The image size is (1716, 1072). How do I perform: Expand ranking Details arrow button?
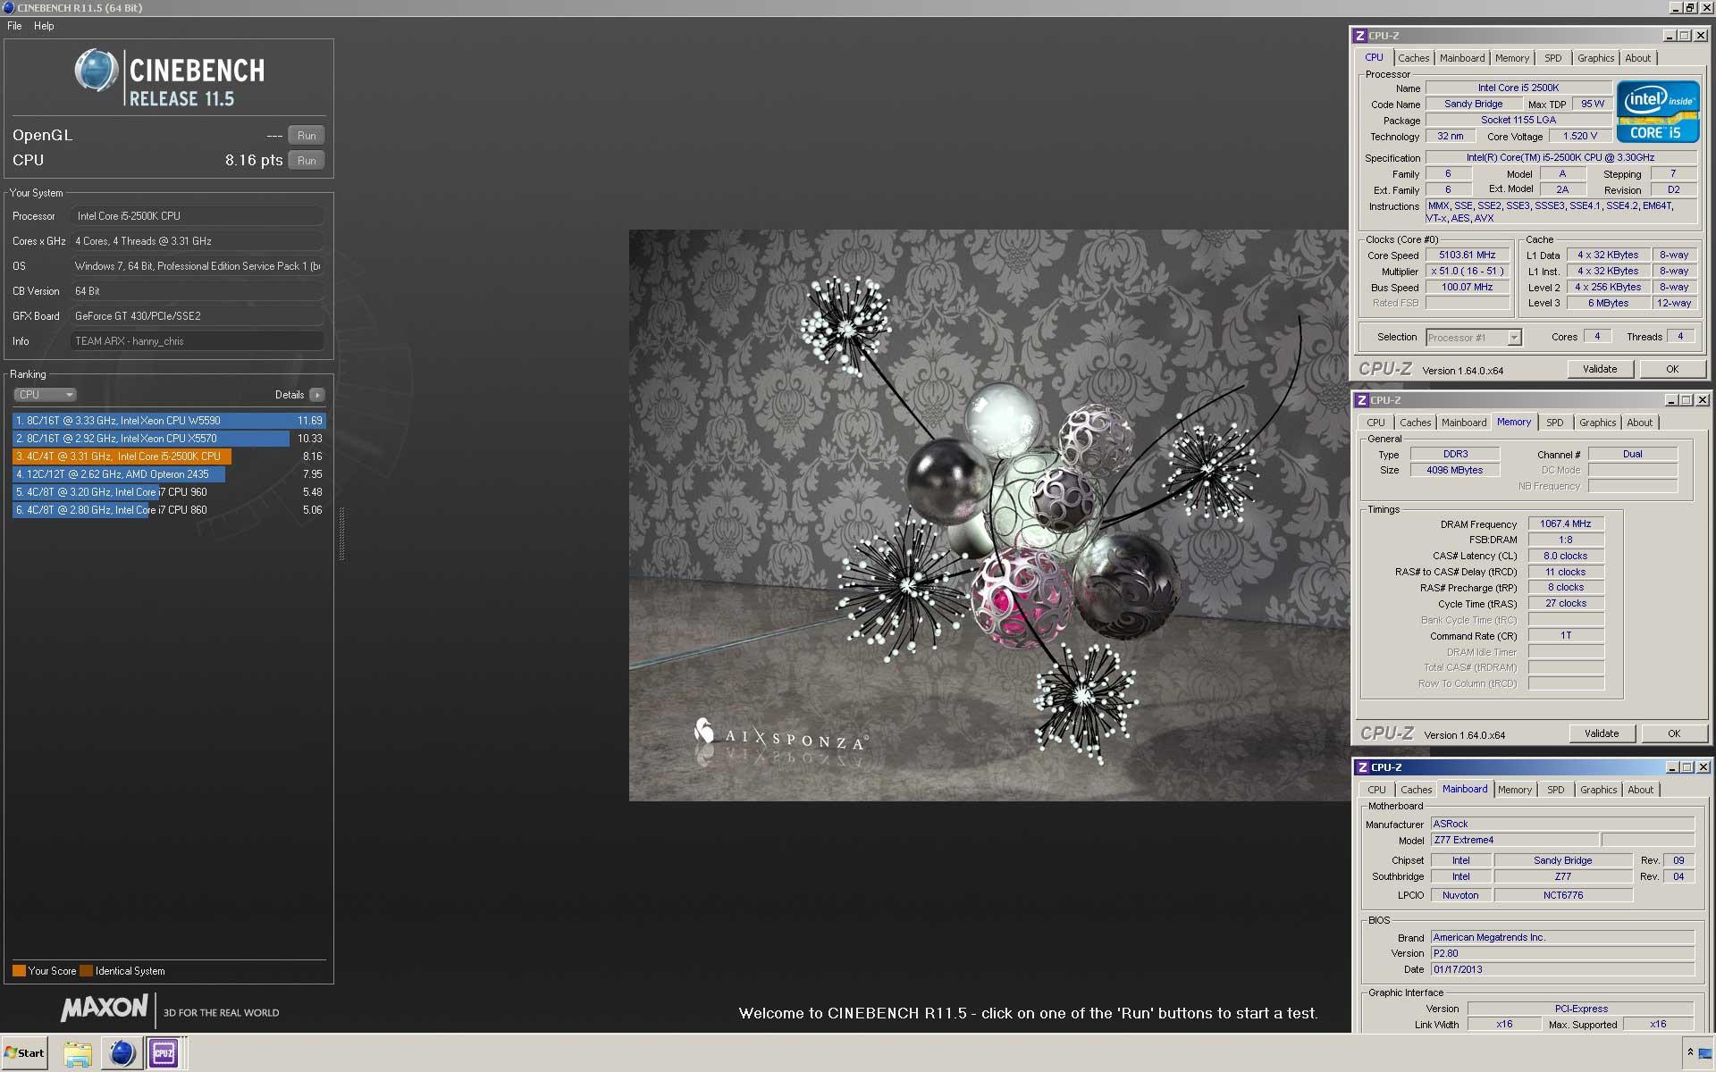click(317, 395)
